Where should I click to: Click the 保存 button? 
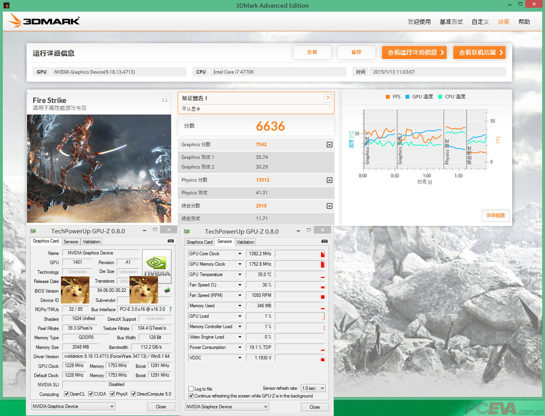point(356,52)
